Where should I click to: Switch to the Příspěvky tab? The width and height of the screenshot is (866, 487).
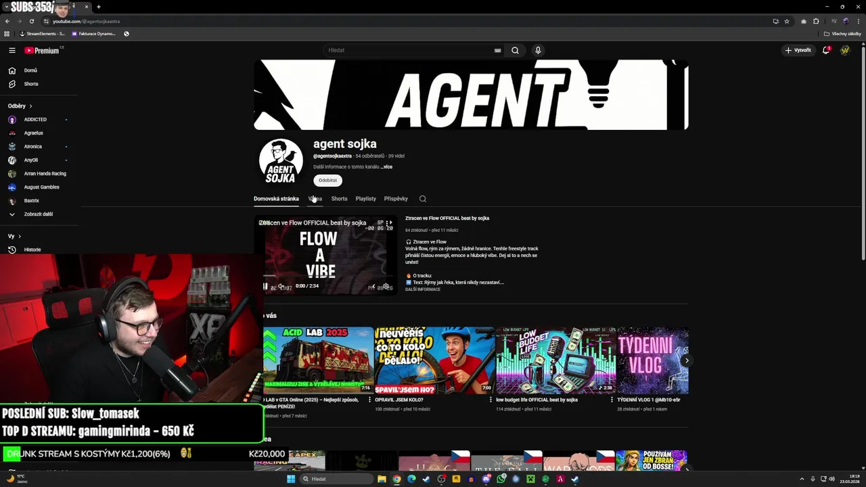click(396, 199)
